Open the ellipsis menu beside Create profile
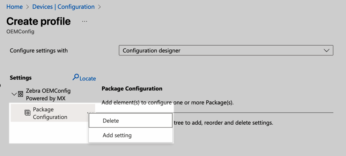The height and width of the screenshot is (156, 346). point(84,21)
